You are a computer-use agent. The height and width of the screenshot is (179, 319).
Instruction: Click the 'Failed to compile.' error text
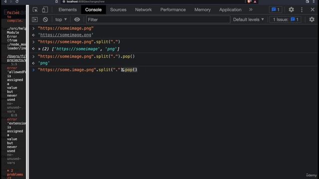(x=14, y=16)
